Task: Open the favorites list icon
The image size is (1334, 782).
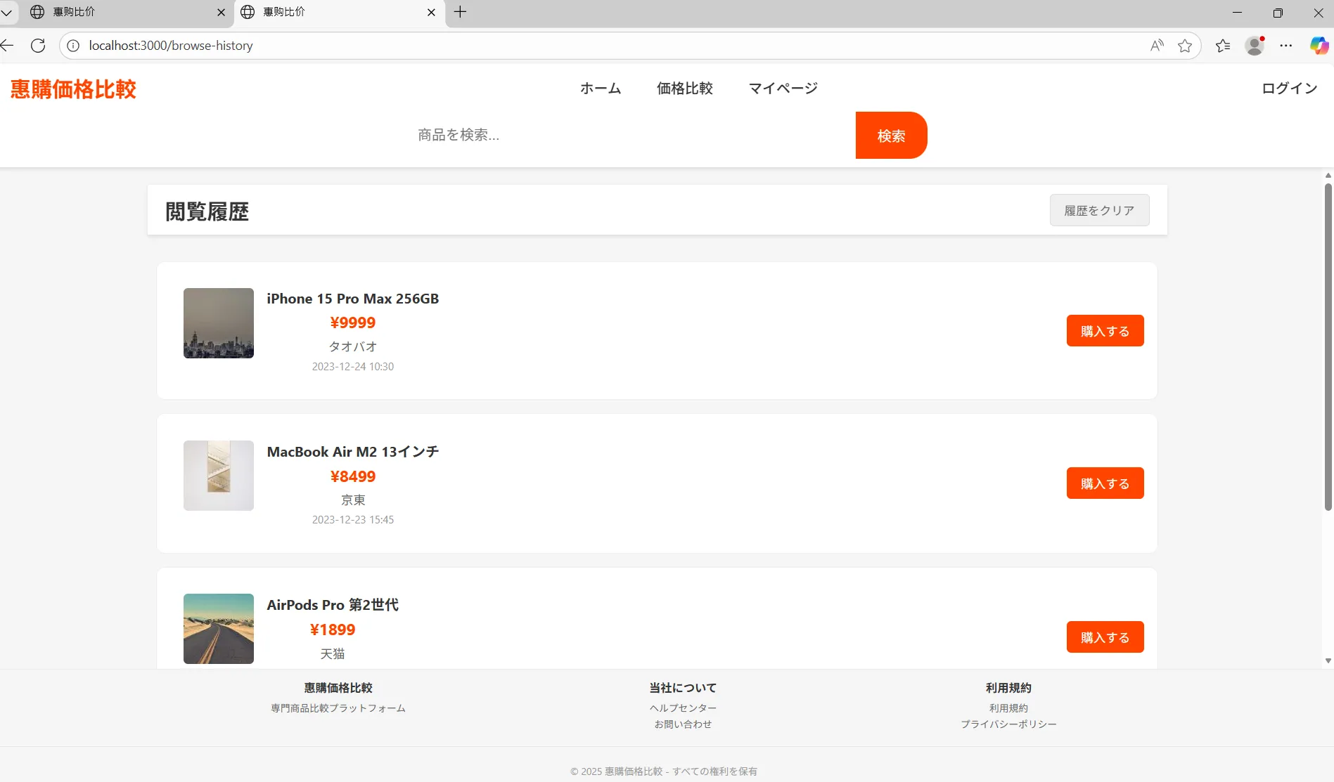Action: (1223, 46)
